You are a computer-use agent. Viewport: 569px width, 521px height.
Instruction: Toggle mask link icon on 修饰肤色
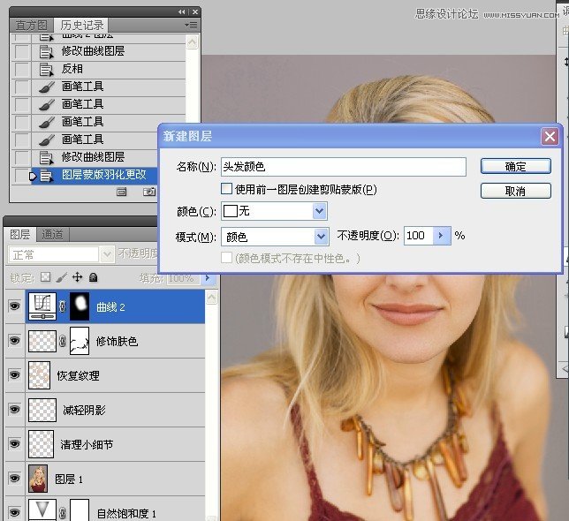click(x=63, y=341)
